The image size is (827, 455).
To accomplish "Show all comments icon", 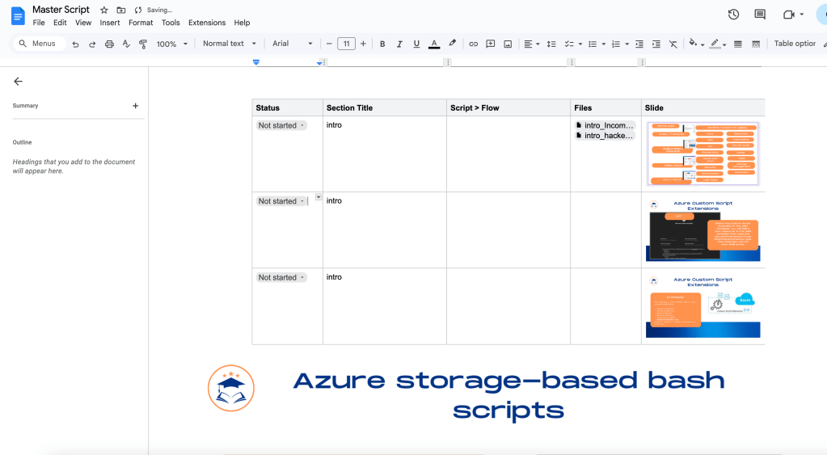I will click(x=759, y=15).
